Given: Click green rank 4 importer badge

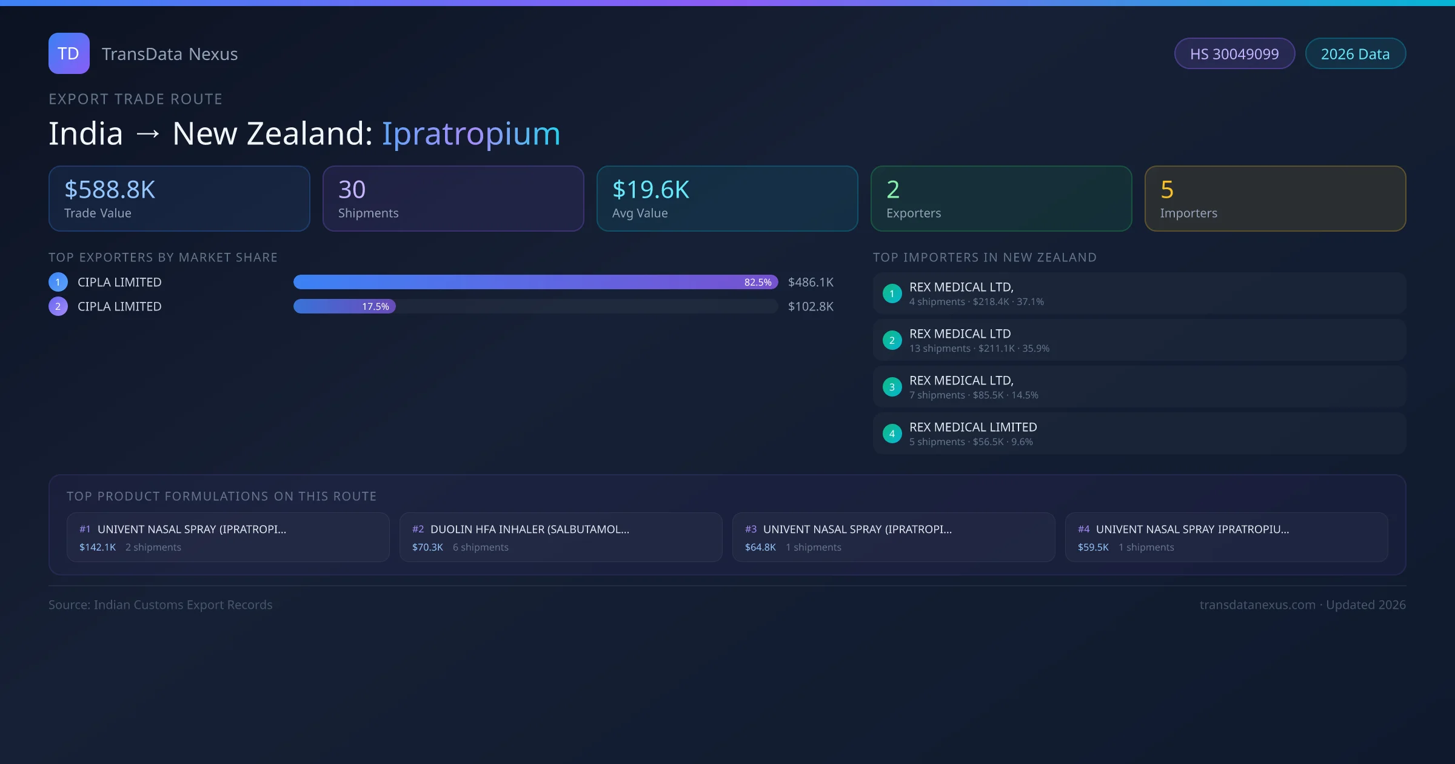Looking at the screenshot, I should [x=892, y=434].
